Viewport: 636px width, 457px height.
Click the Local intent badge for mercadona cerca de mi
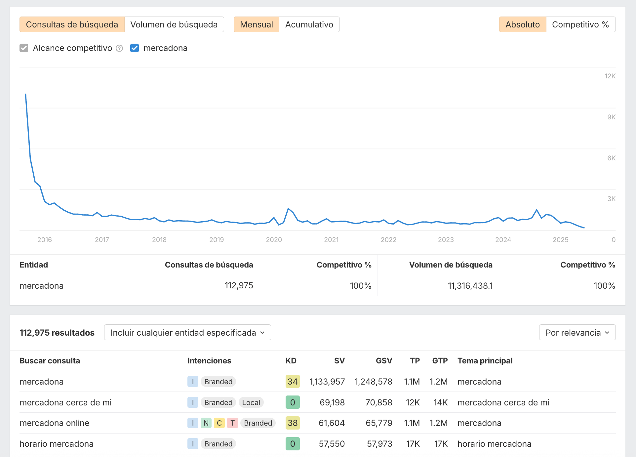pyautogui.click(x=251, y=402)
